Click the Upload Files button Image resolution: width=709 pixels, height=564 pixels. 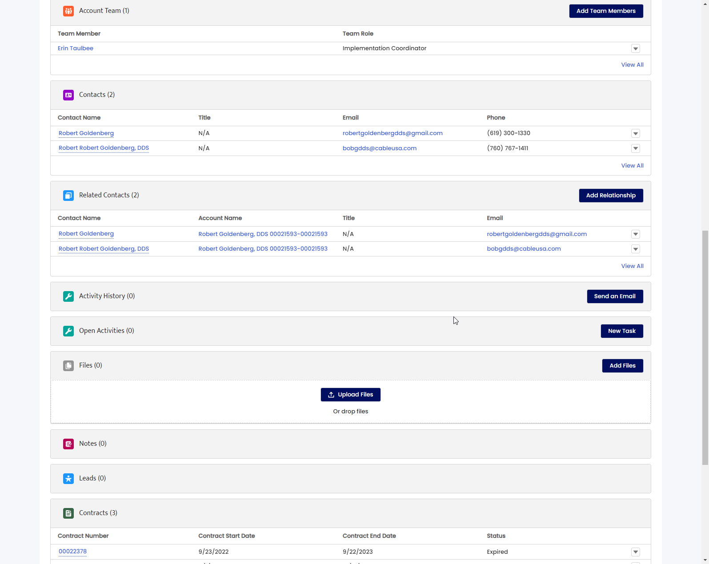coord(351,395)
